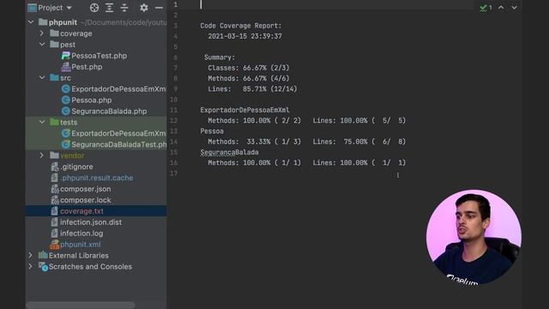Screen dimensions: 549x309
Task: Expand External Libraries node
Action: click(31, 256)
